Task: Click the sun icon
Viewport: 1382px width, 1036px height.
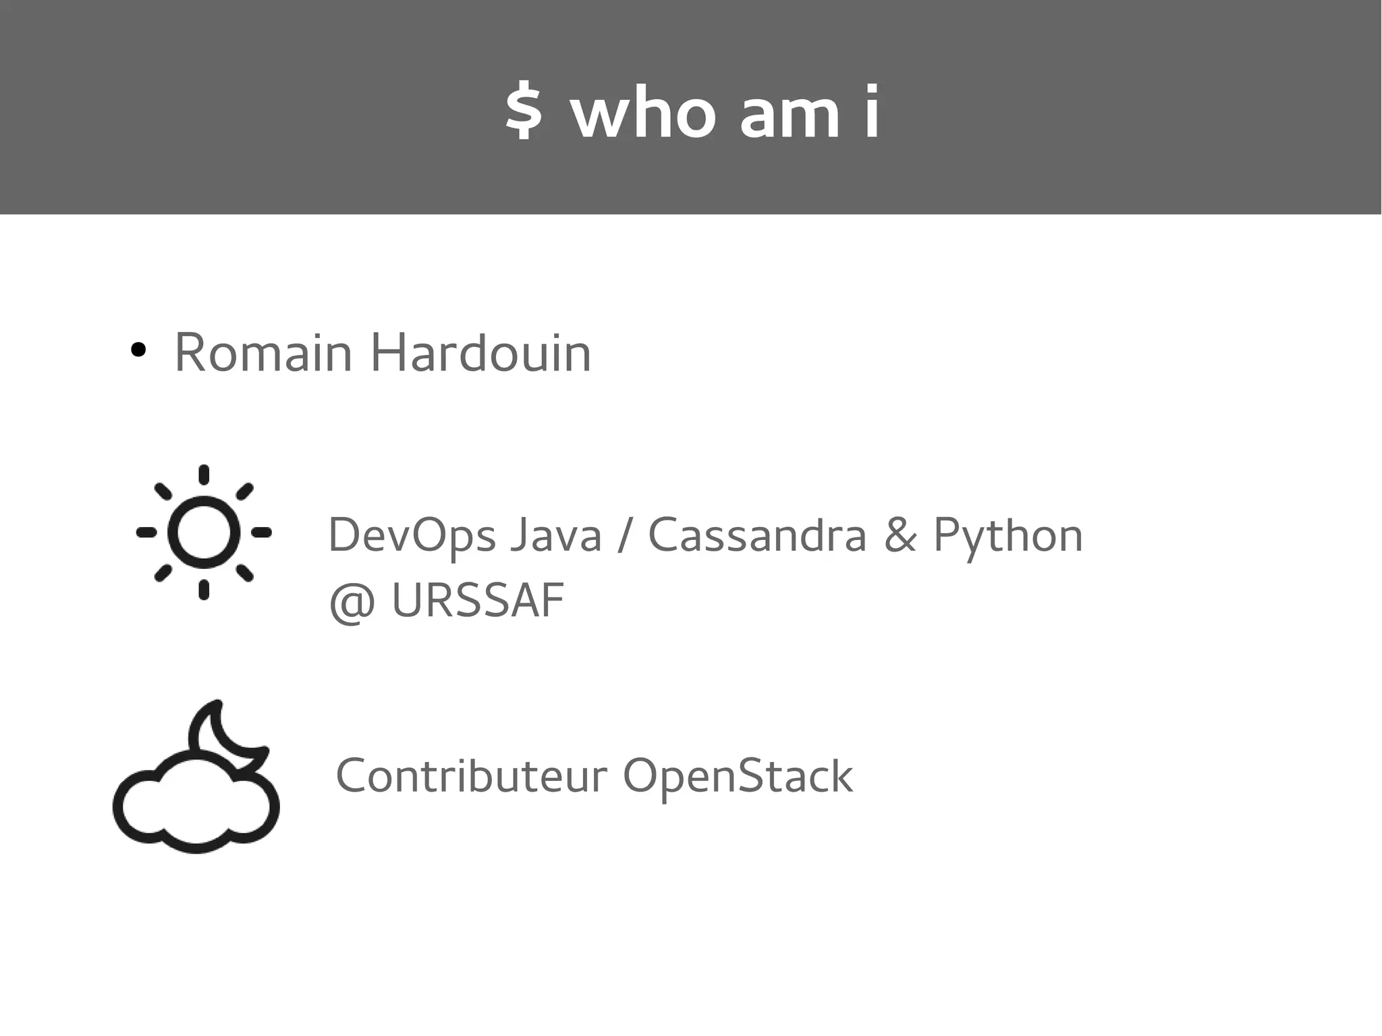Action: pyautogui.click(x=204, y=533)
